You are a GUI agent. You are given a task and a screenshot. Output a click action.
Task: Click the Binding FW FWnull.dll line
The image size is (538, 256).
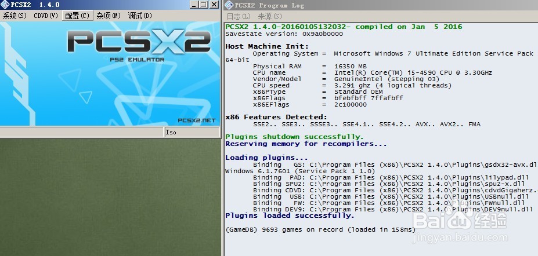click(x=389, y=203)
